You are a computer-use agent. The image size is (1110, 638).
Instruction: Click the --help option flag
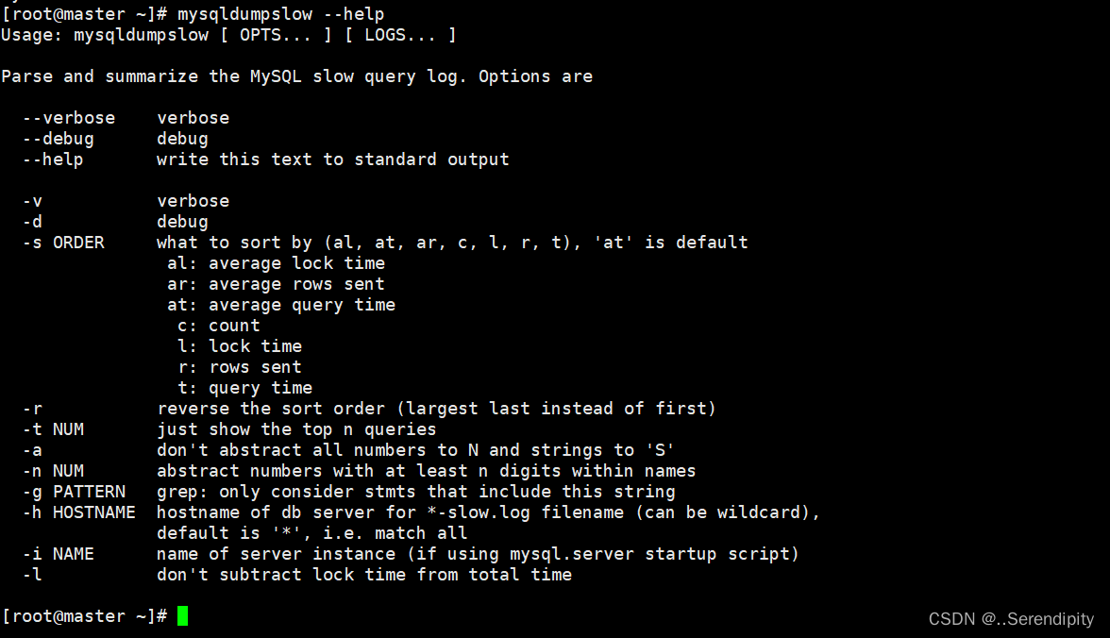(x=53, y=160)
